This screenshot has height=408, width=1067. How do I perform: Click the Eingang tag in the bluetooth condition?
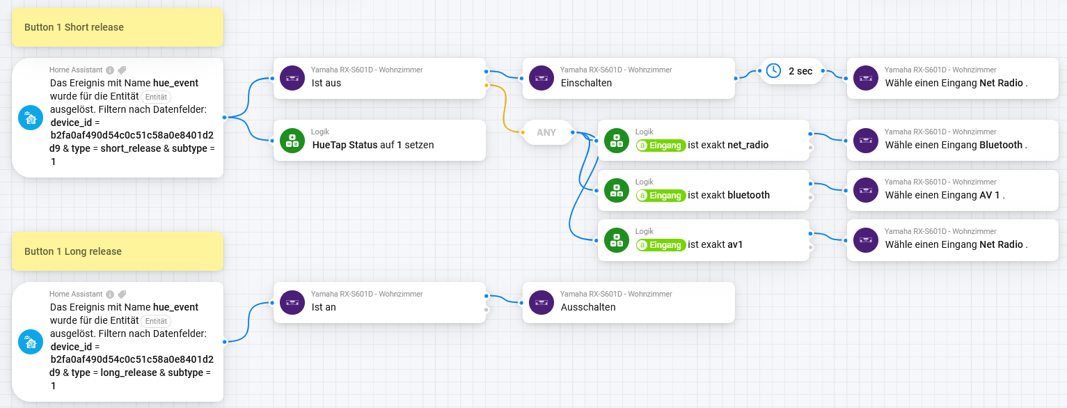click(661, 195)
